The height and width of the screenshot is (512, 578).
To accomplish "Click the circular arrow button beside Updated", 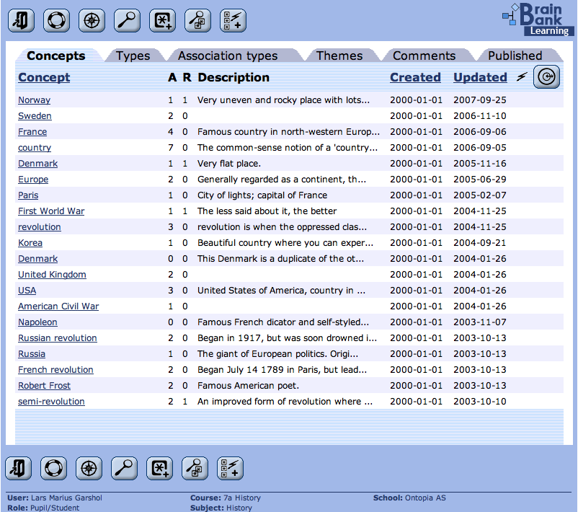I will click(547, 76).
